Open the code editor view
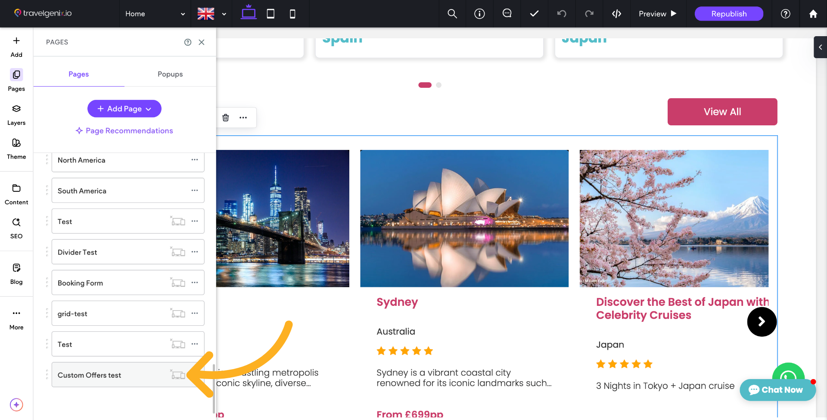Image resolution: width=827 pixels, height=420 pixels. [x=616, y=14]
